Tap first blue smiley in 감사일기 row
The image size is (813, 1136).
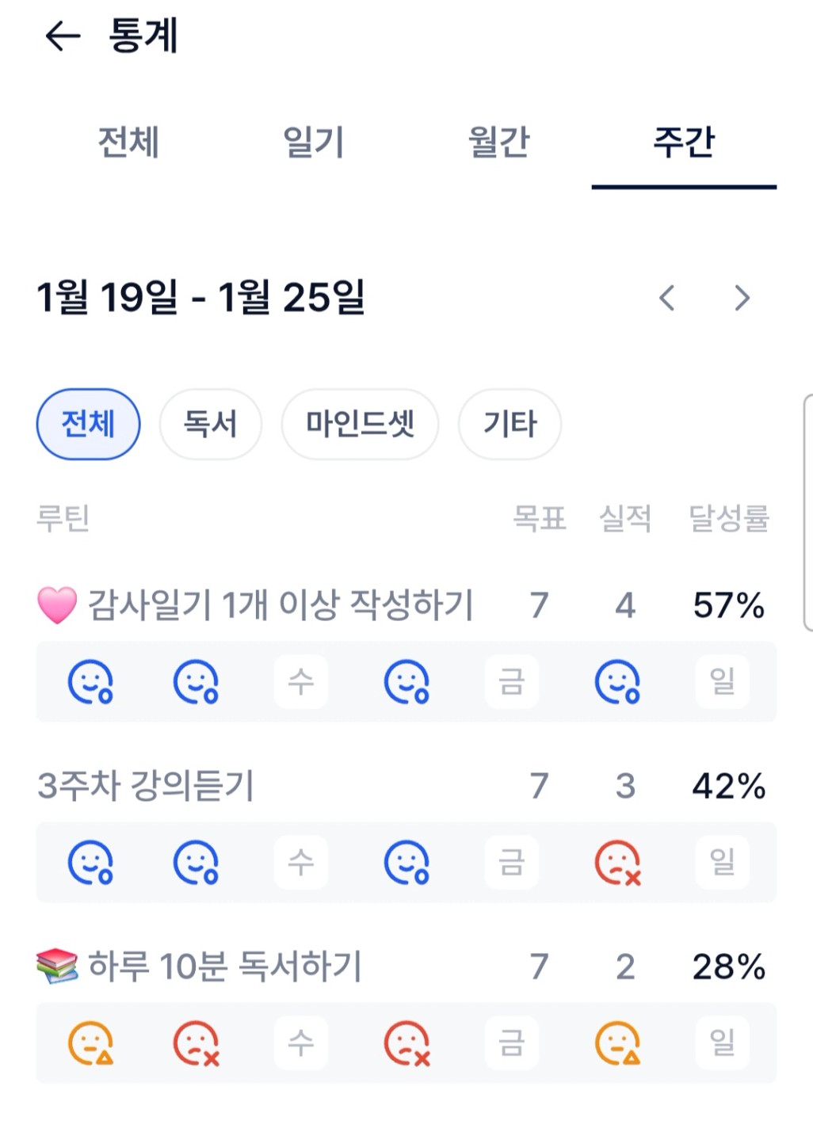[x=90, y=682]
